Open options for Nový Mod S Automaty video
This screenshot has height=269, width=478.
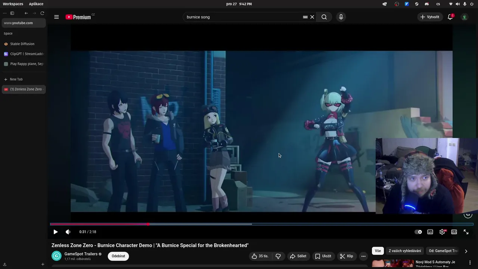click(x=470, y=262)
